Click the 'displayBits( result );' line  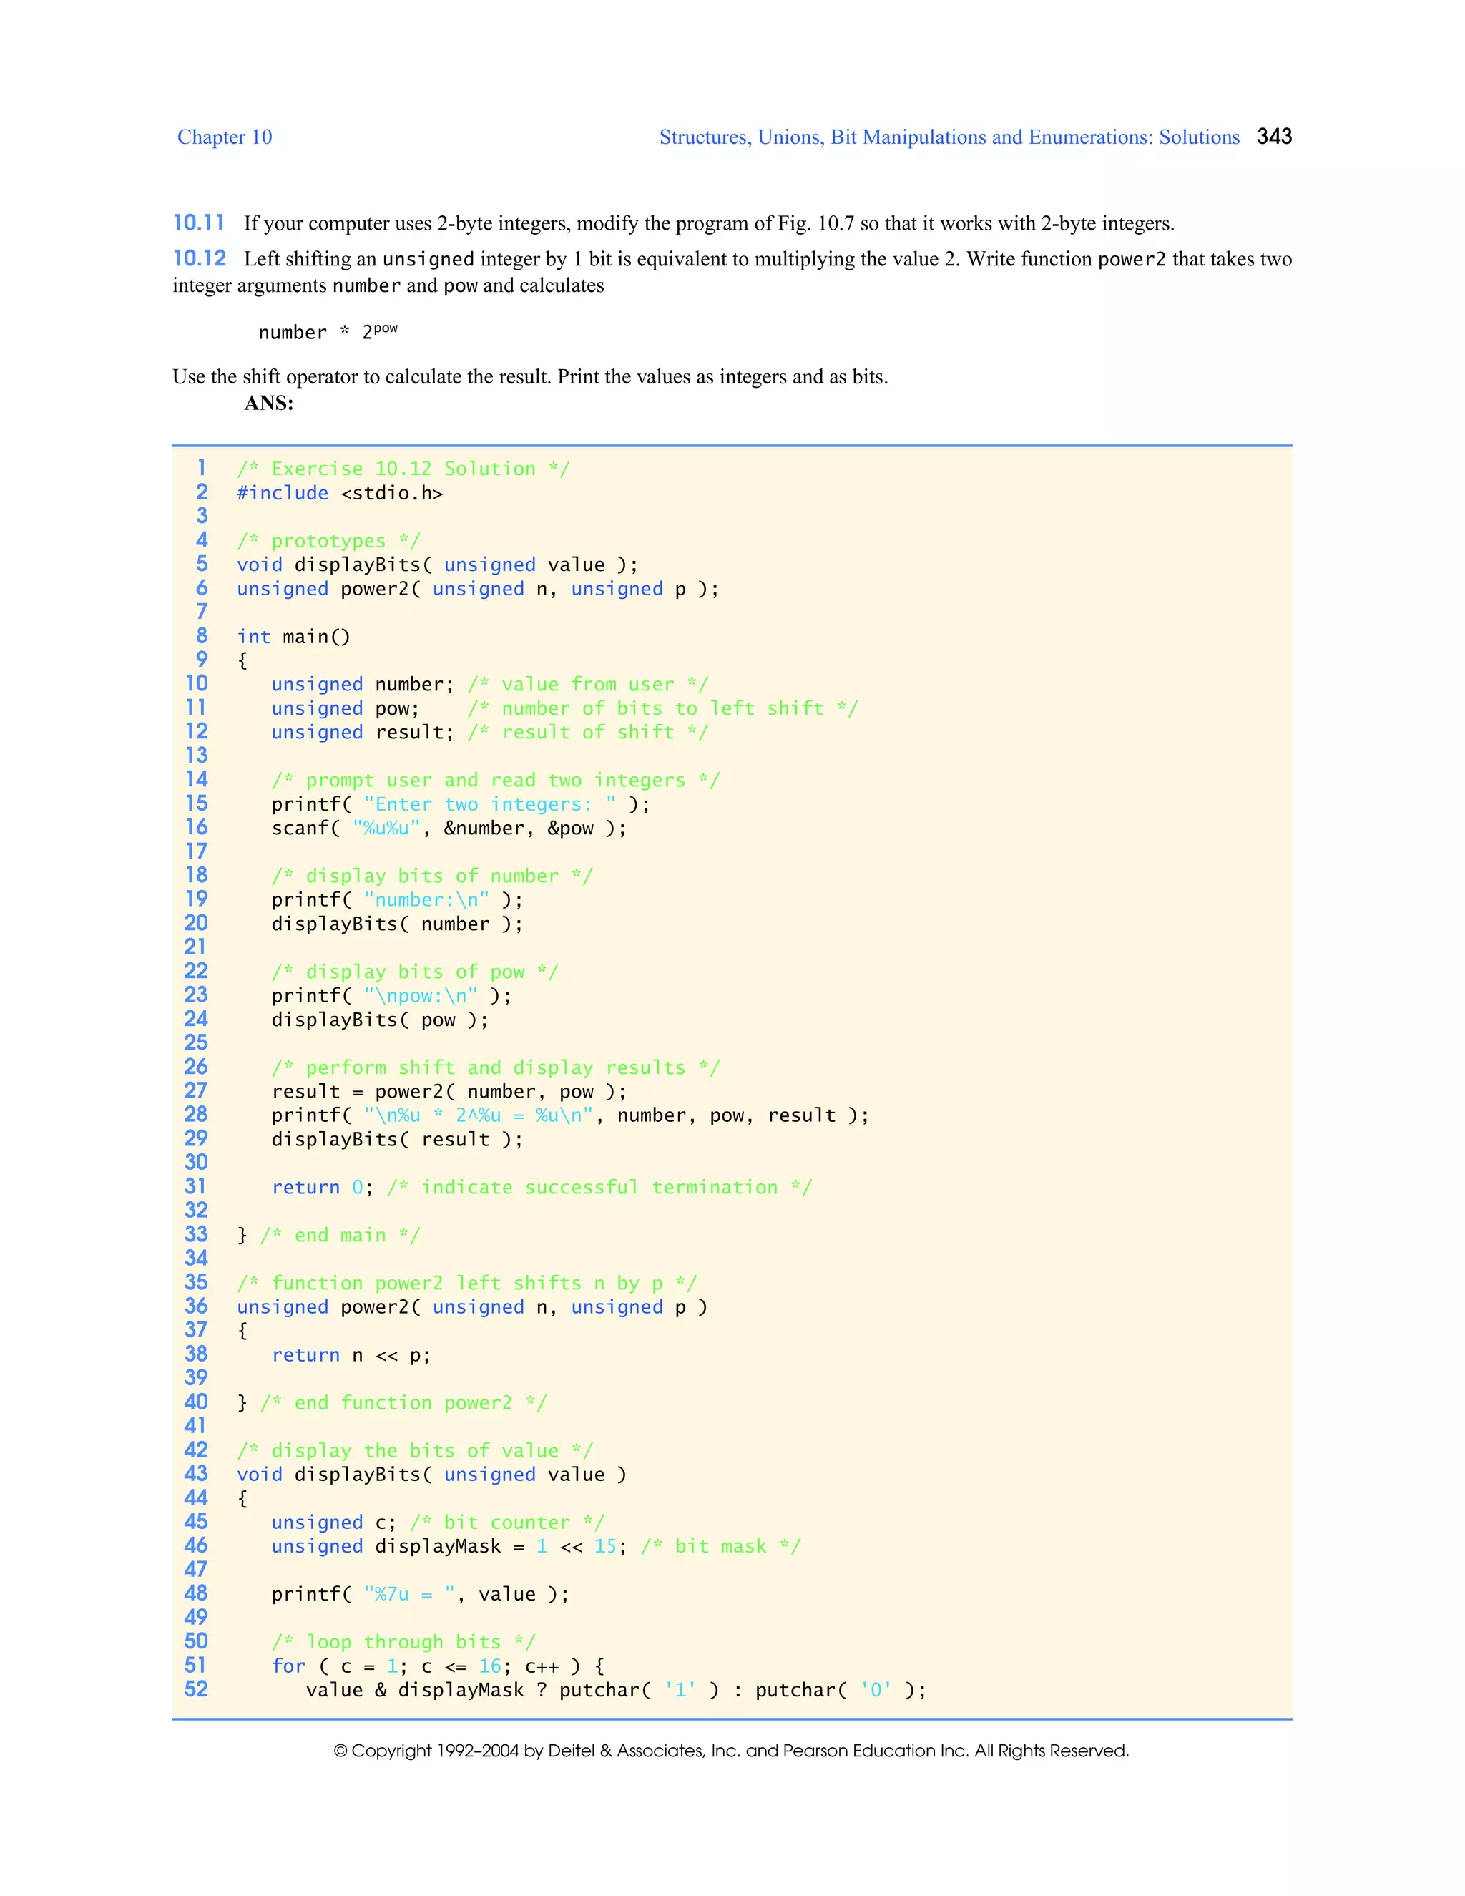(x=398, y=1140)
